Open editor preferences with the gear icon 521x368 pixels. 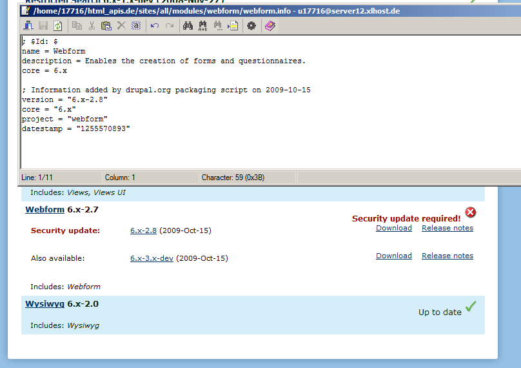point(251,26)
